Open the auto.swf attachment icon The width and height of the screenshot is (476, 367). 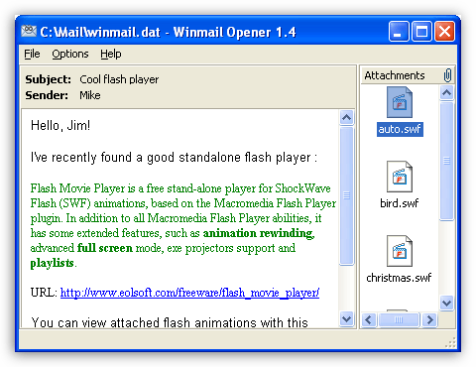click(x=400, y=102)
